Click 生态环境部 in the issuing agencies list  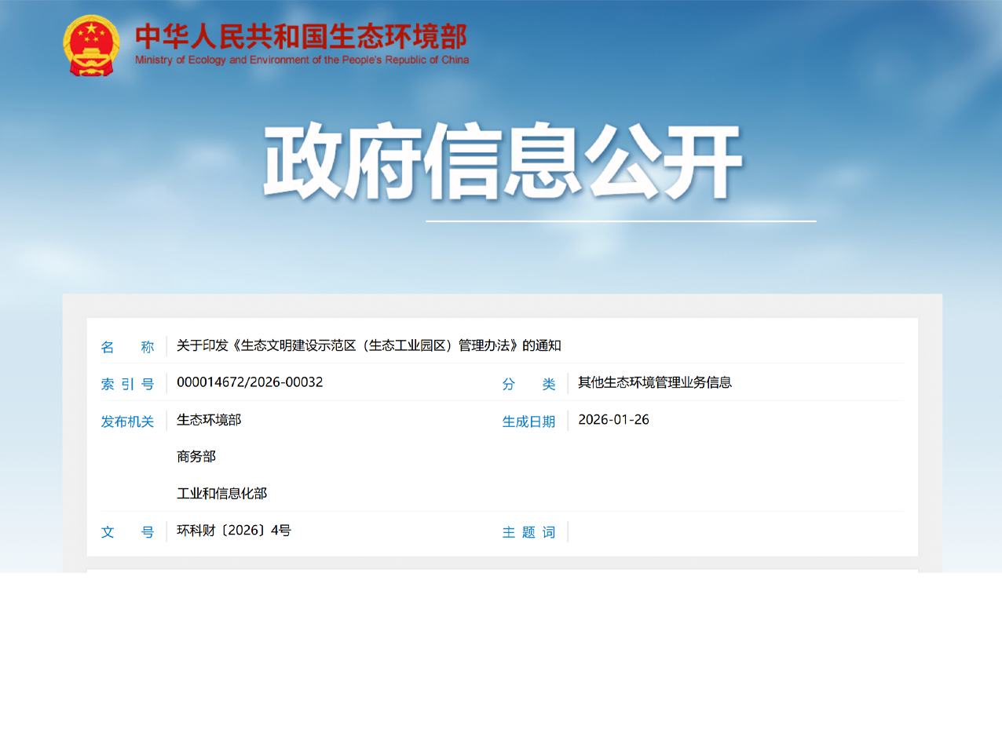click(209, 420)
